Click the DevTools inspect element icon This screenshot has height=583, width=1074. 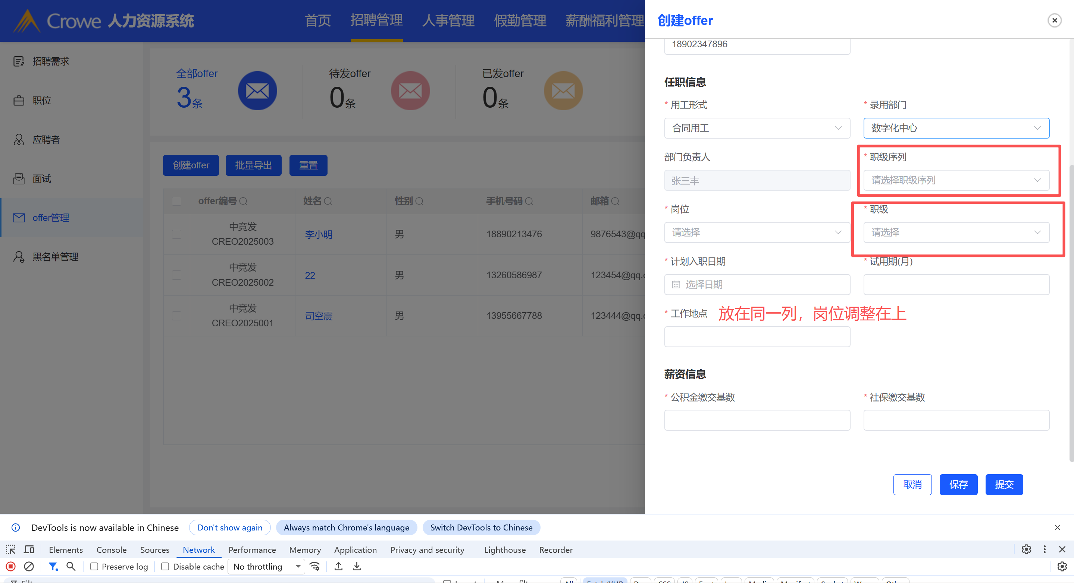tap(11, 550)
